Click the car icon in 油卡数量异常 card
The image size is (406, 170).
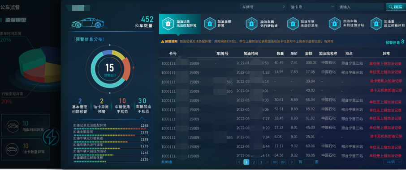[13, 149]
